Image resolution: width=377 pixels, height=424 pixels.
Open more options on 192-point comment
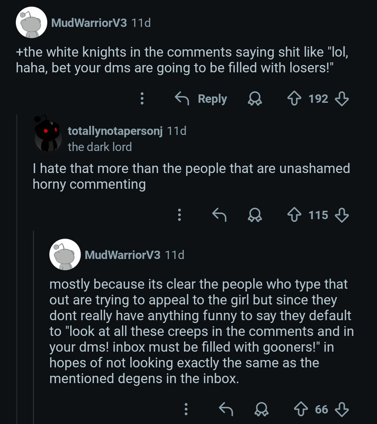(142, 99)
